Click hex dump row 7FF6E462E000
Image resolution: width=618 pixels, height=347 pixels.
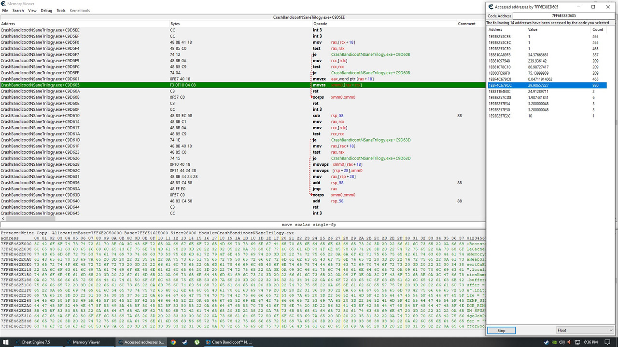pos(242,244)
